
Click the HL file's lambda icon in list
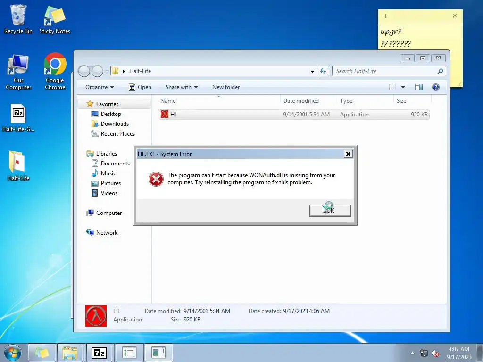pos(165,114)
